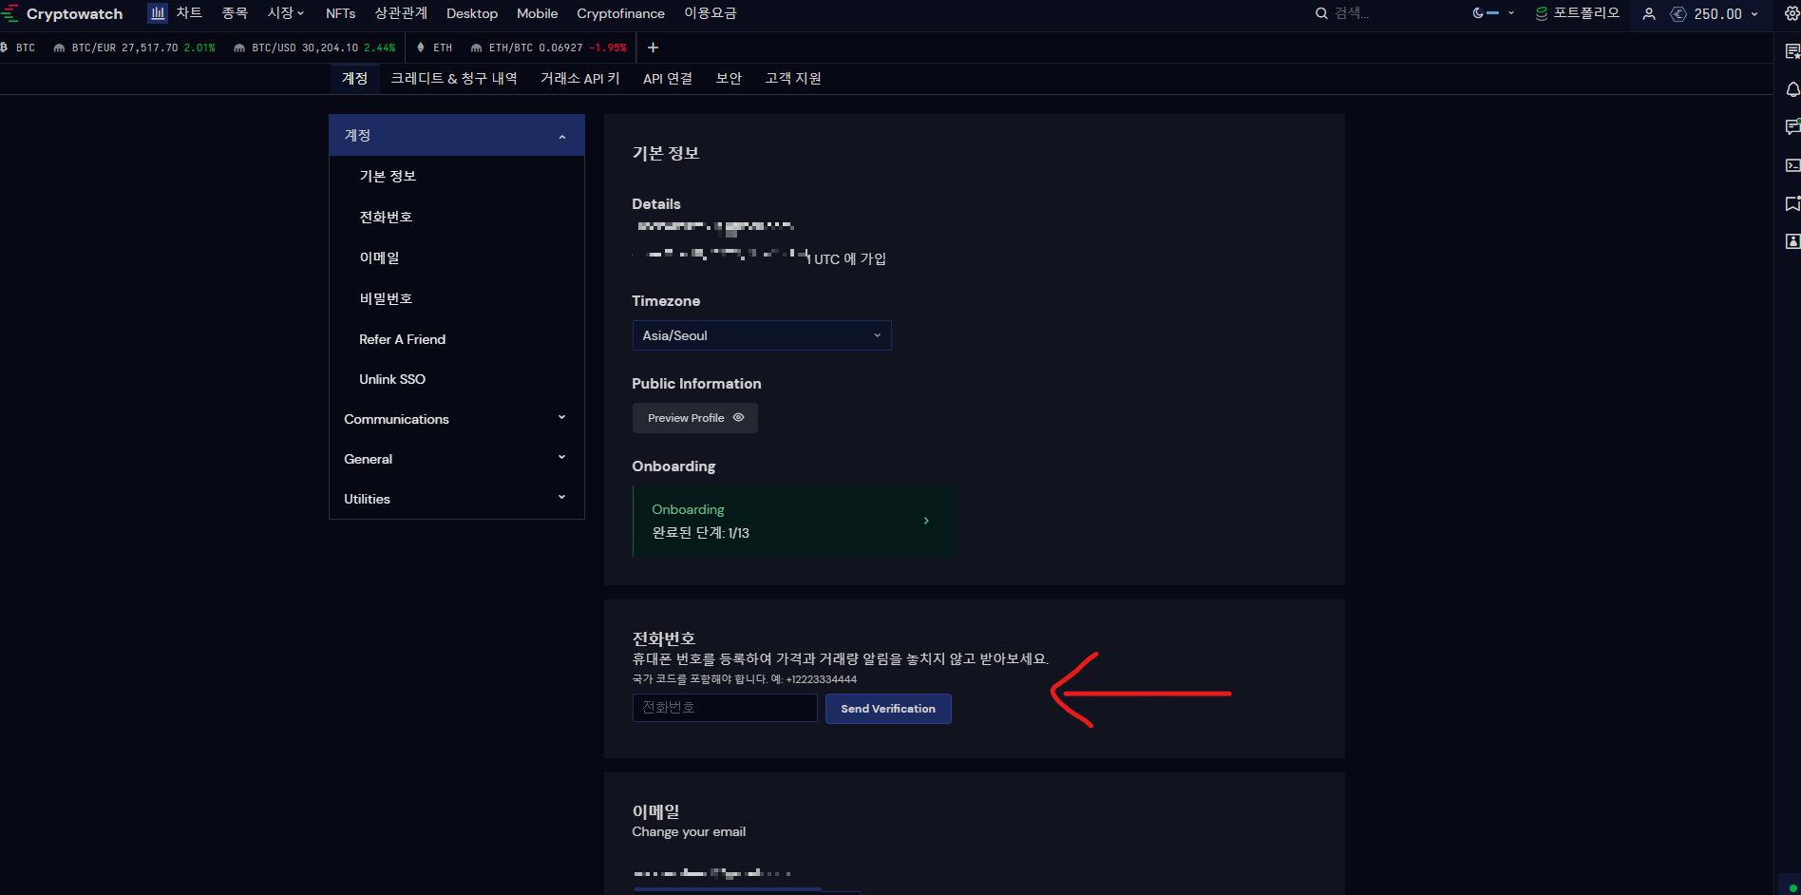Add ticker with the plus icon
1801x895 pixels.
click(653, 48)
